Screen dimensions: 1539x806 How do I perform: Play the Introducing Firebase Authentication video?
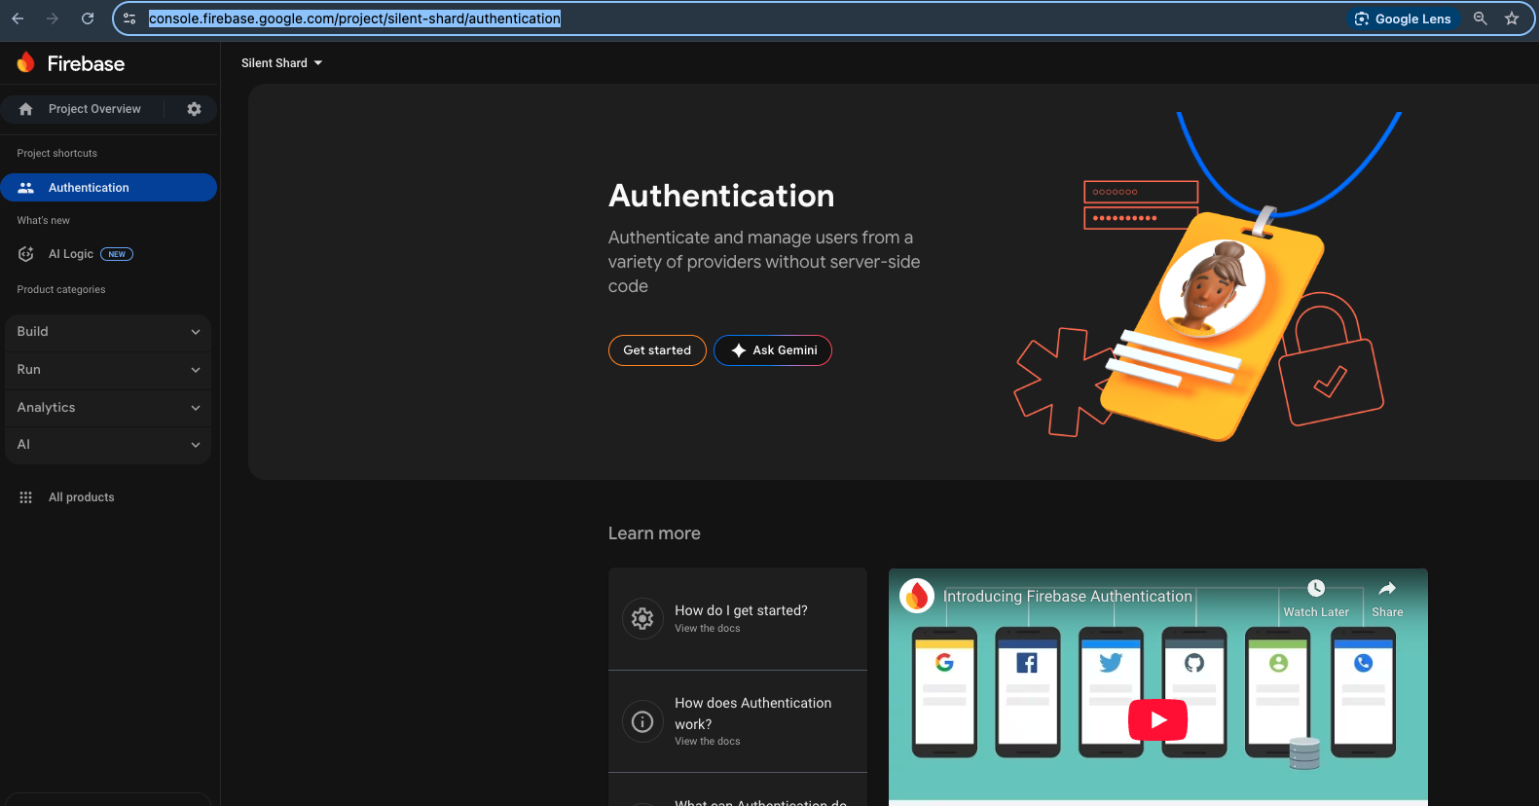pos(1157,720)
